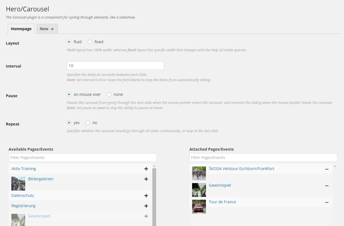344x226 pixels.
Task: Open the New + tab
Action: pos(47,29)
